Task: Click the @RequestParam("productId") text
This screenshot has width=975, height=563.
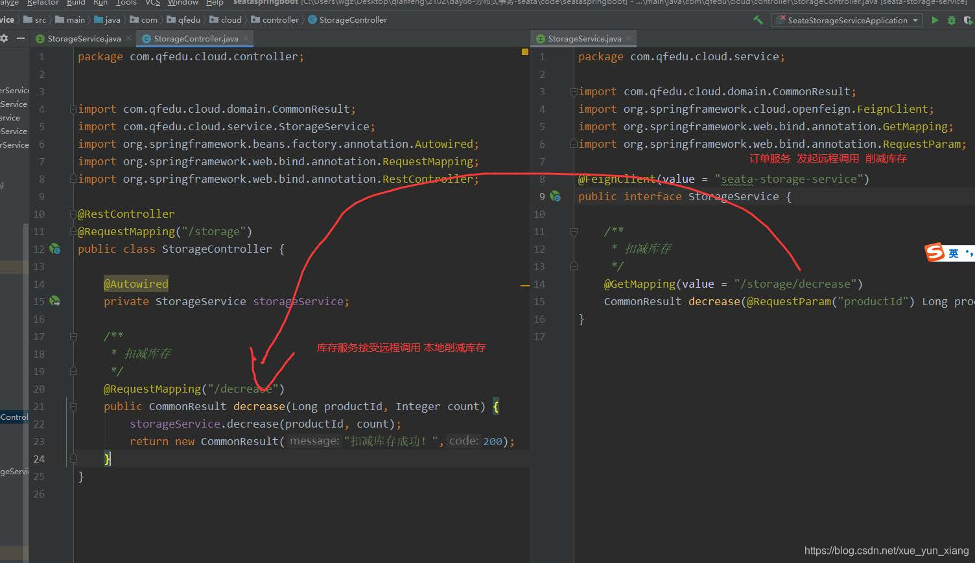Action: click(x=830, y=301)
